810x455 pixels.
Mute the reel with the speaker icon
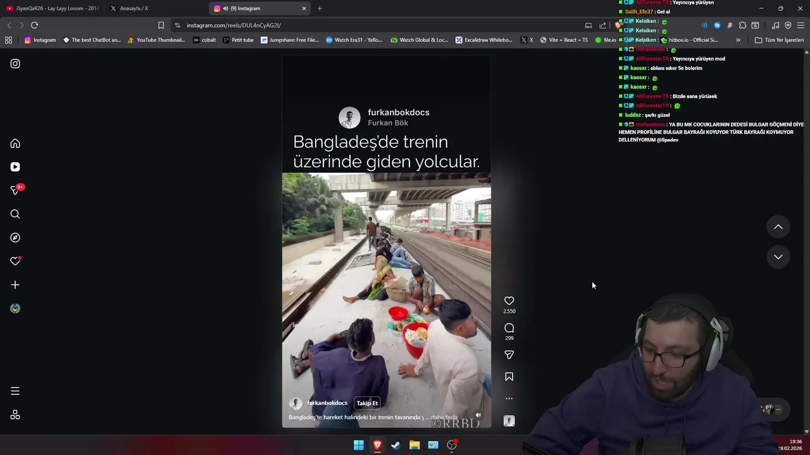pyautogui.click(x=478, y=415)
